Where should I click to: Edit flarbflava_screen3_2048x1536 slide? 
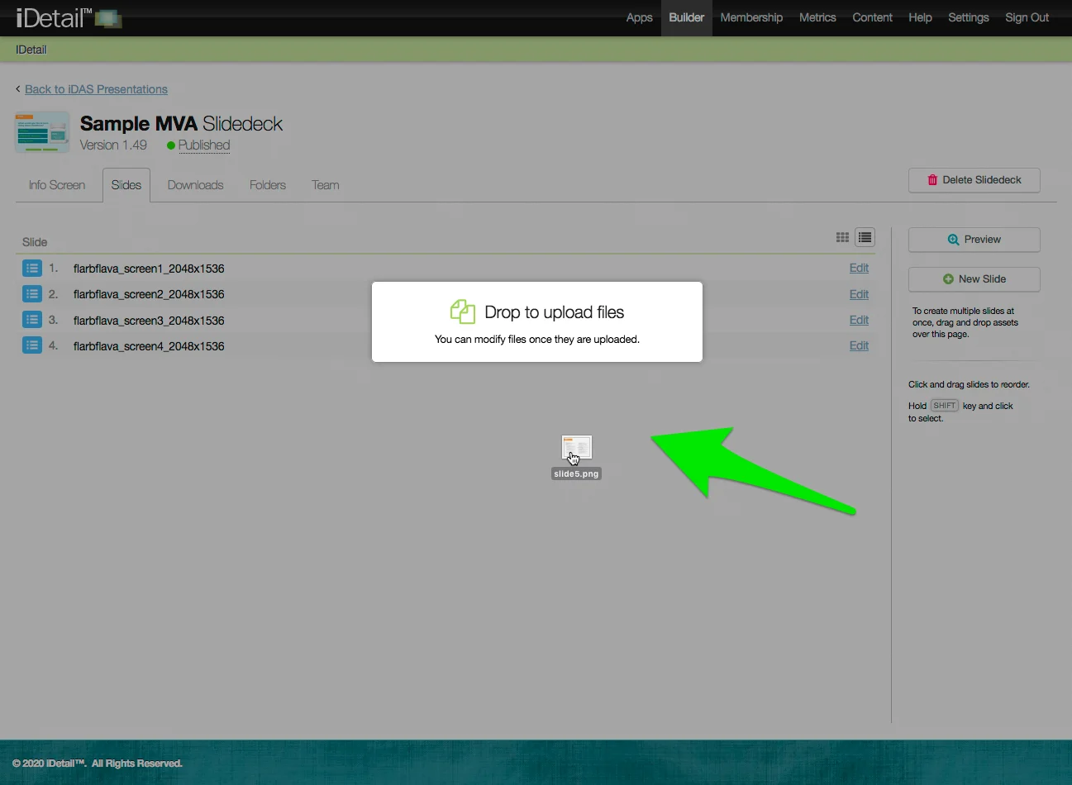(x=859, y=320)
